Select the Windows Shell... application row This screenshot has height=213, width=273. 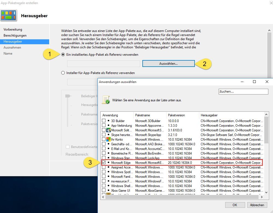122,186
